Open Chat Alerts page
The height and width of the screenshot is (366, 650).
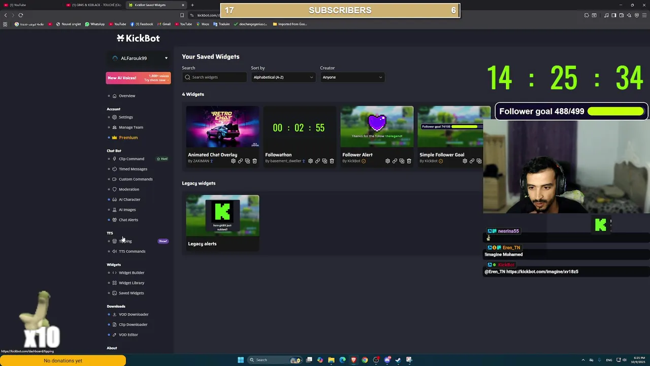click(128, 220)
